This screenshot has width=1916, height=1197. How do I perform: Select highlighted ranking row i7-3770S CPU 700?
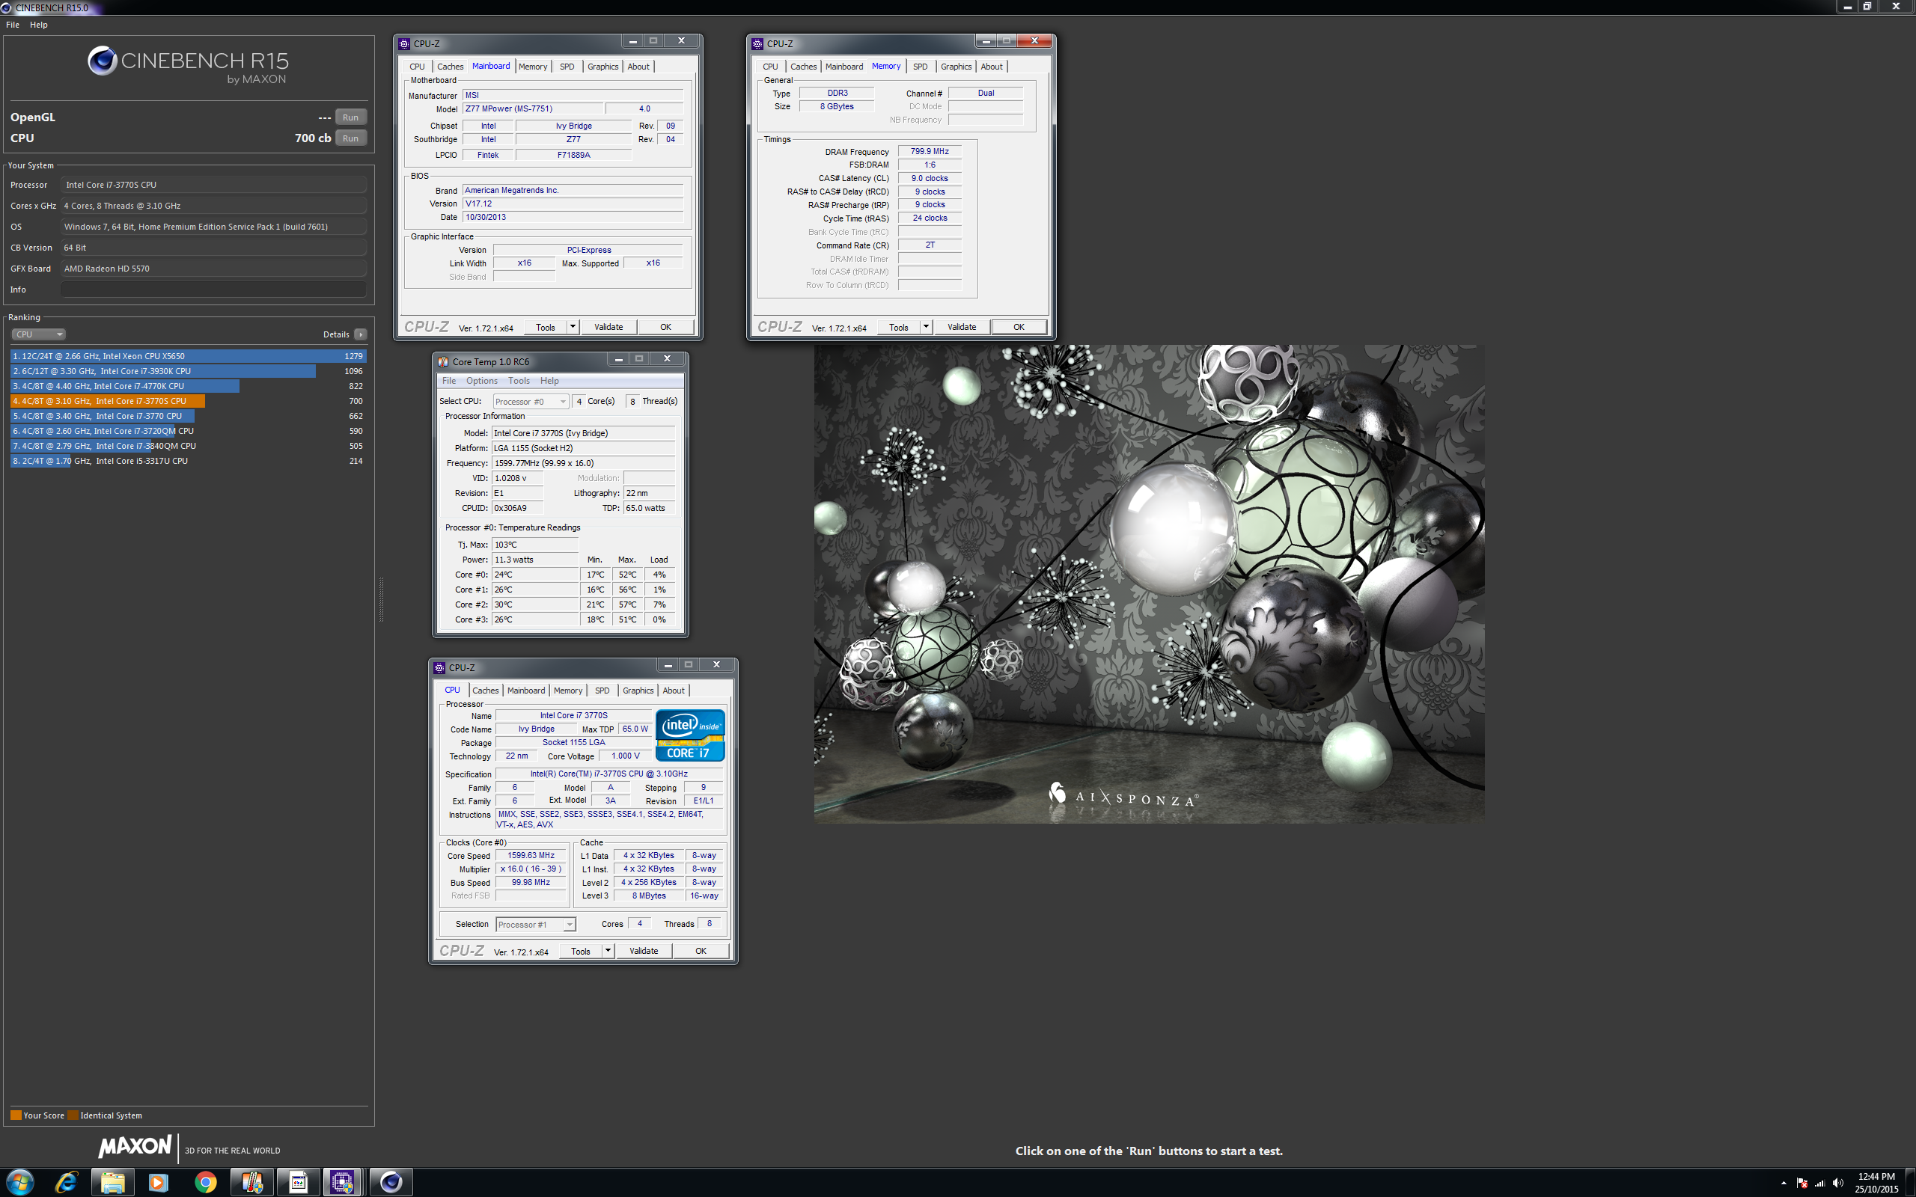click(188, 402)
